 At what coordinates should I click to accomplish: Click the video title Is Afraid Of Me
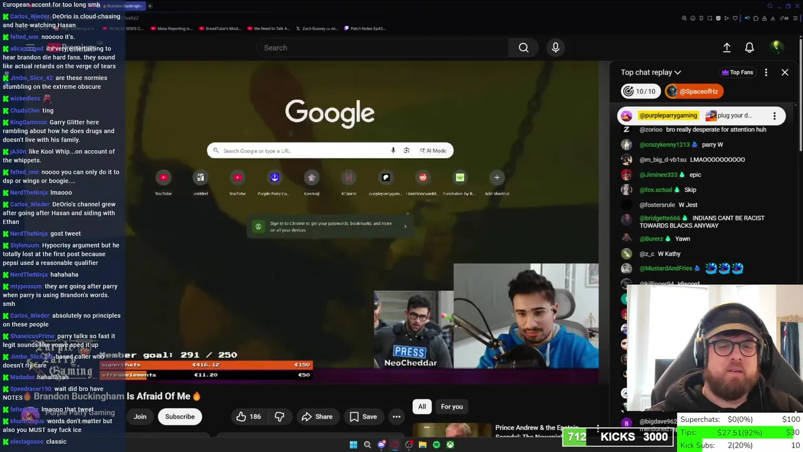coord(163,396)
